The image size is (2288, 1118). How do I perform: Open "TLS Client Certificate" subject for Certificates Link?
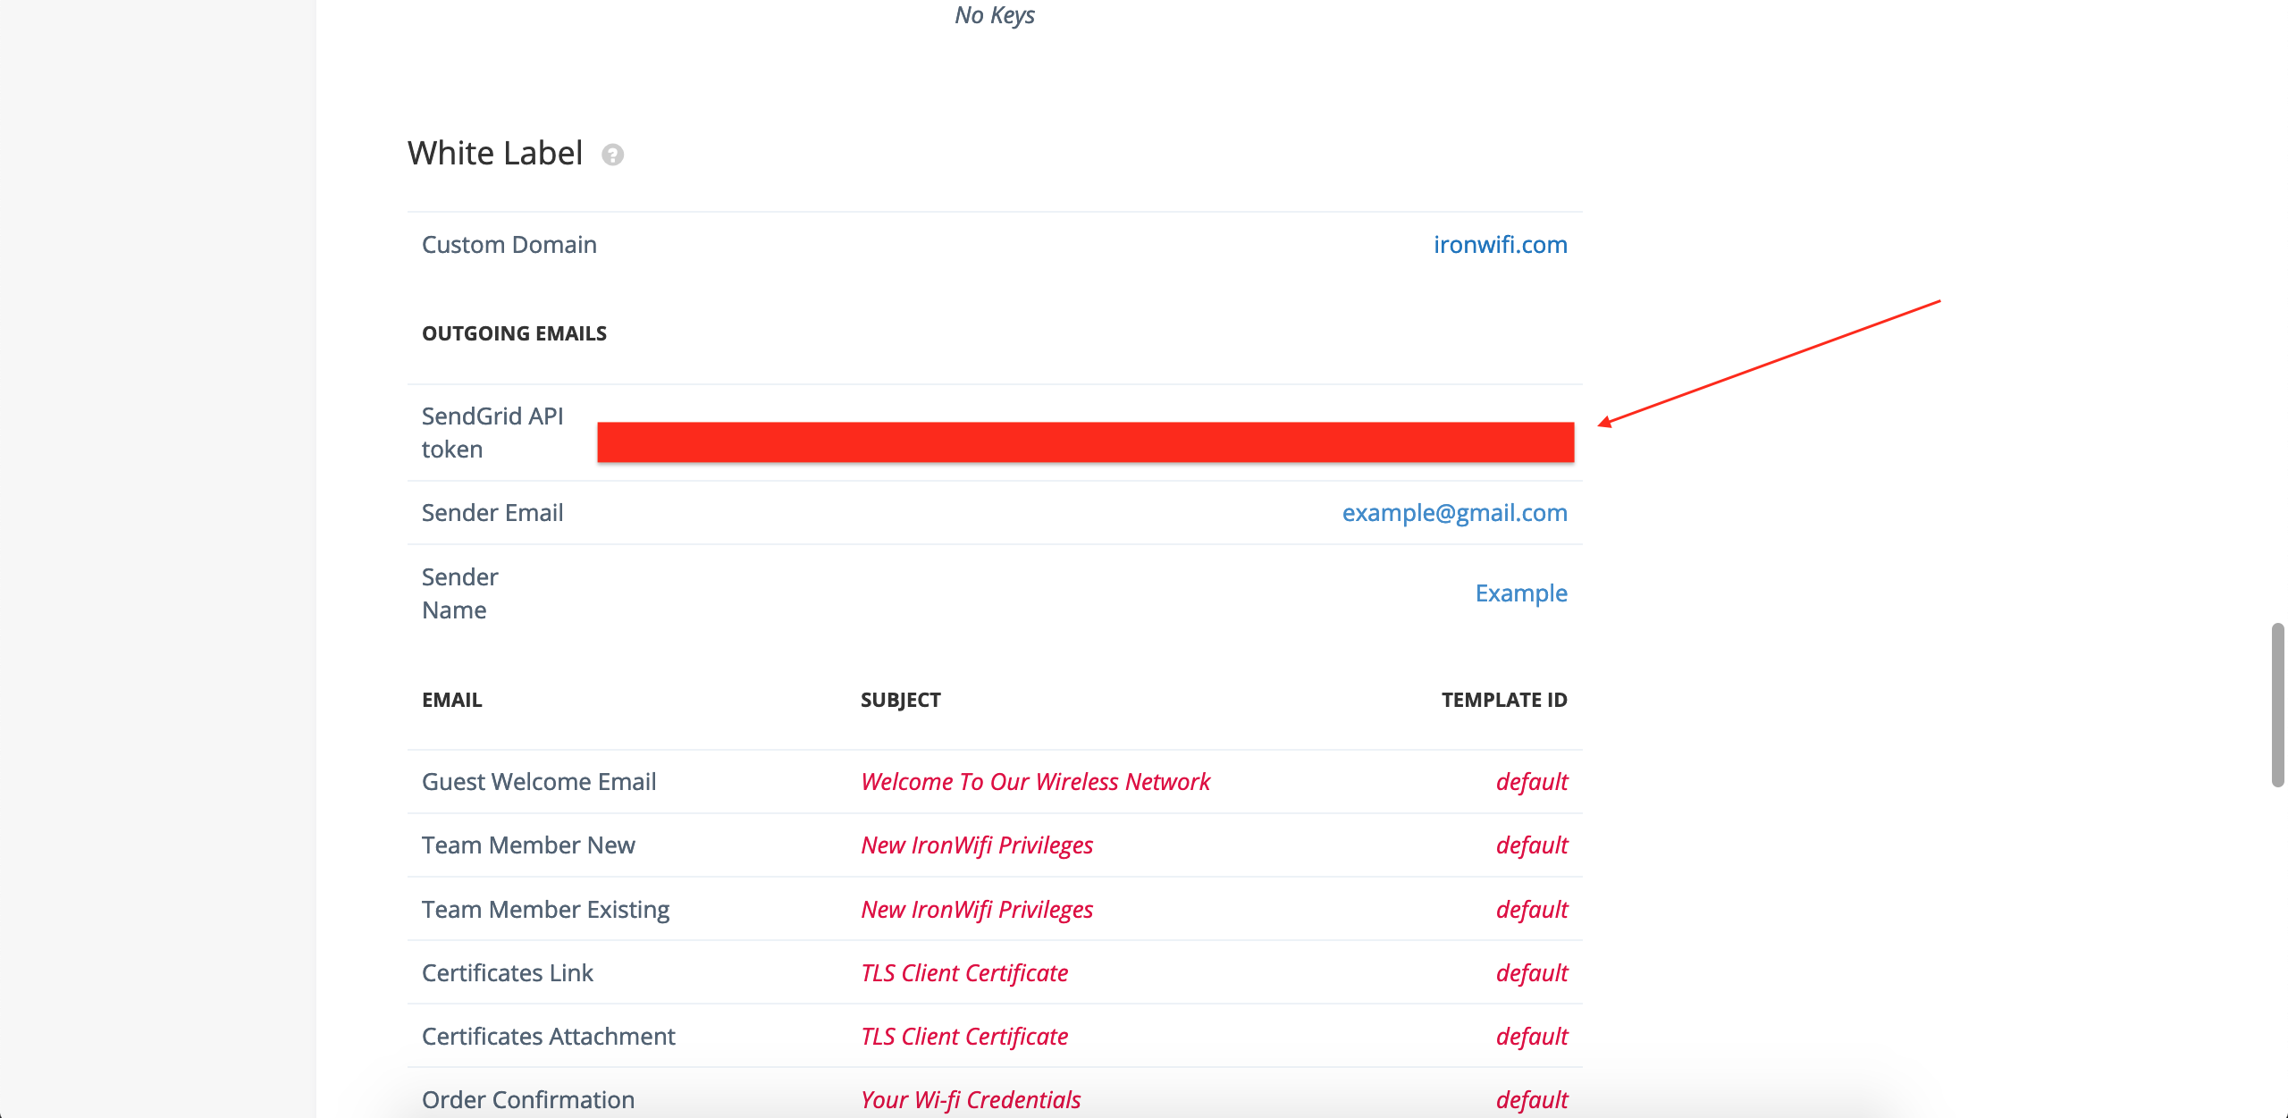963,972
